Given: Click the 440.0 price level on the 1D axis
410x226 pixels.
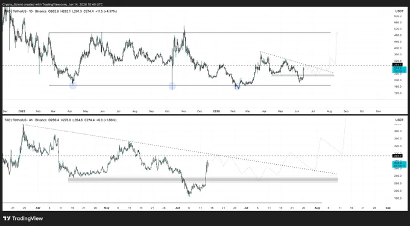Looking at the screenshot, I should point(397,41).
